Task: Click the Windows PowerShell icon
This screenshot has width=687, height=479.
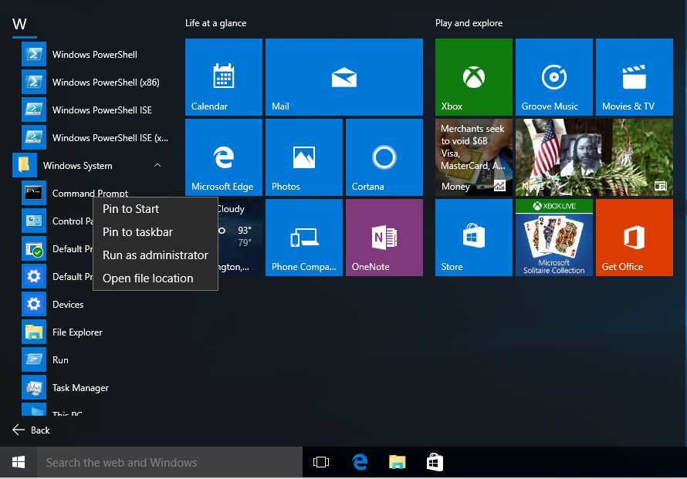Action: coord(34,54)
